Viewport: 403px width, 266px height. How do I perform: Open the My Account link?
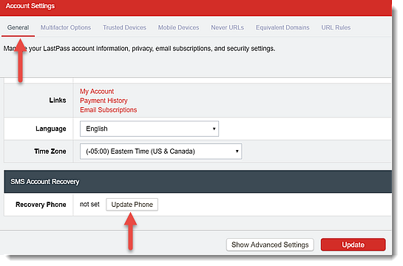coord(97,92)
